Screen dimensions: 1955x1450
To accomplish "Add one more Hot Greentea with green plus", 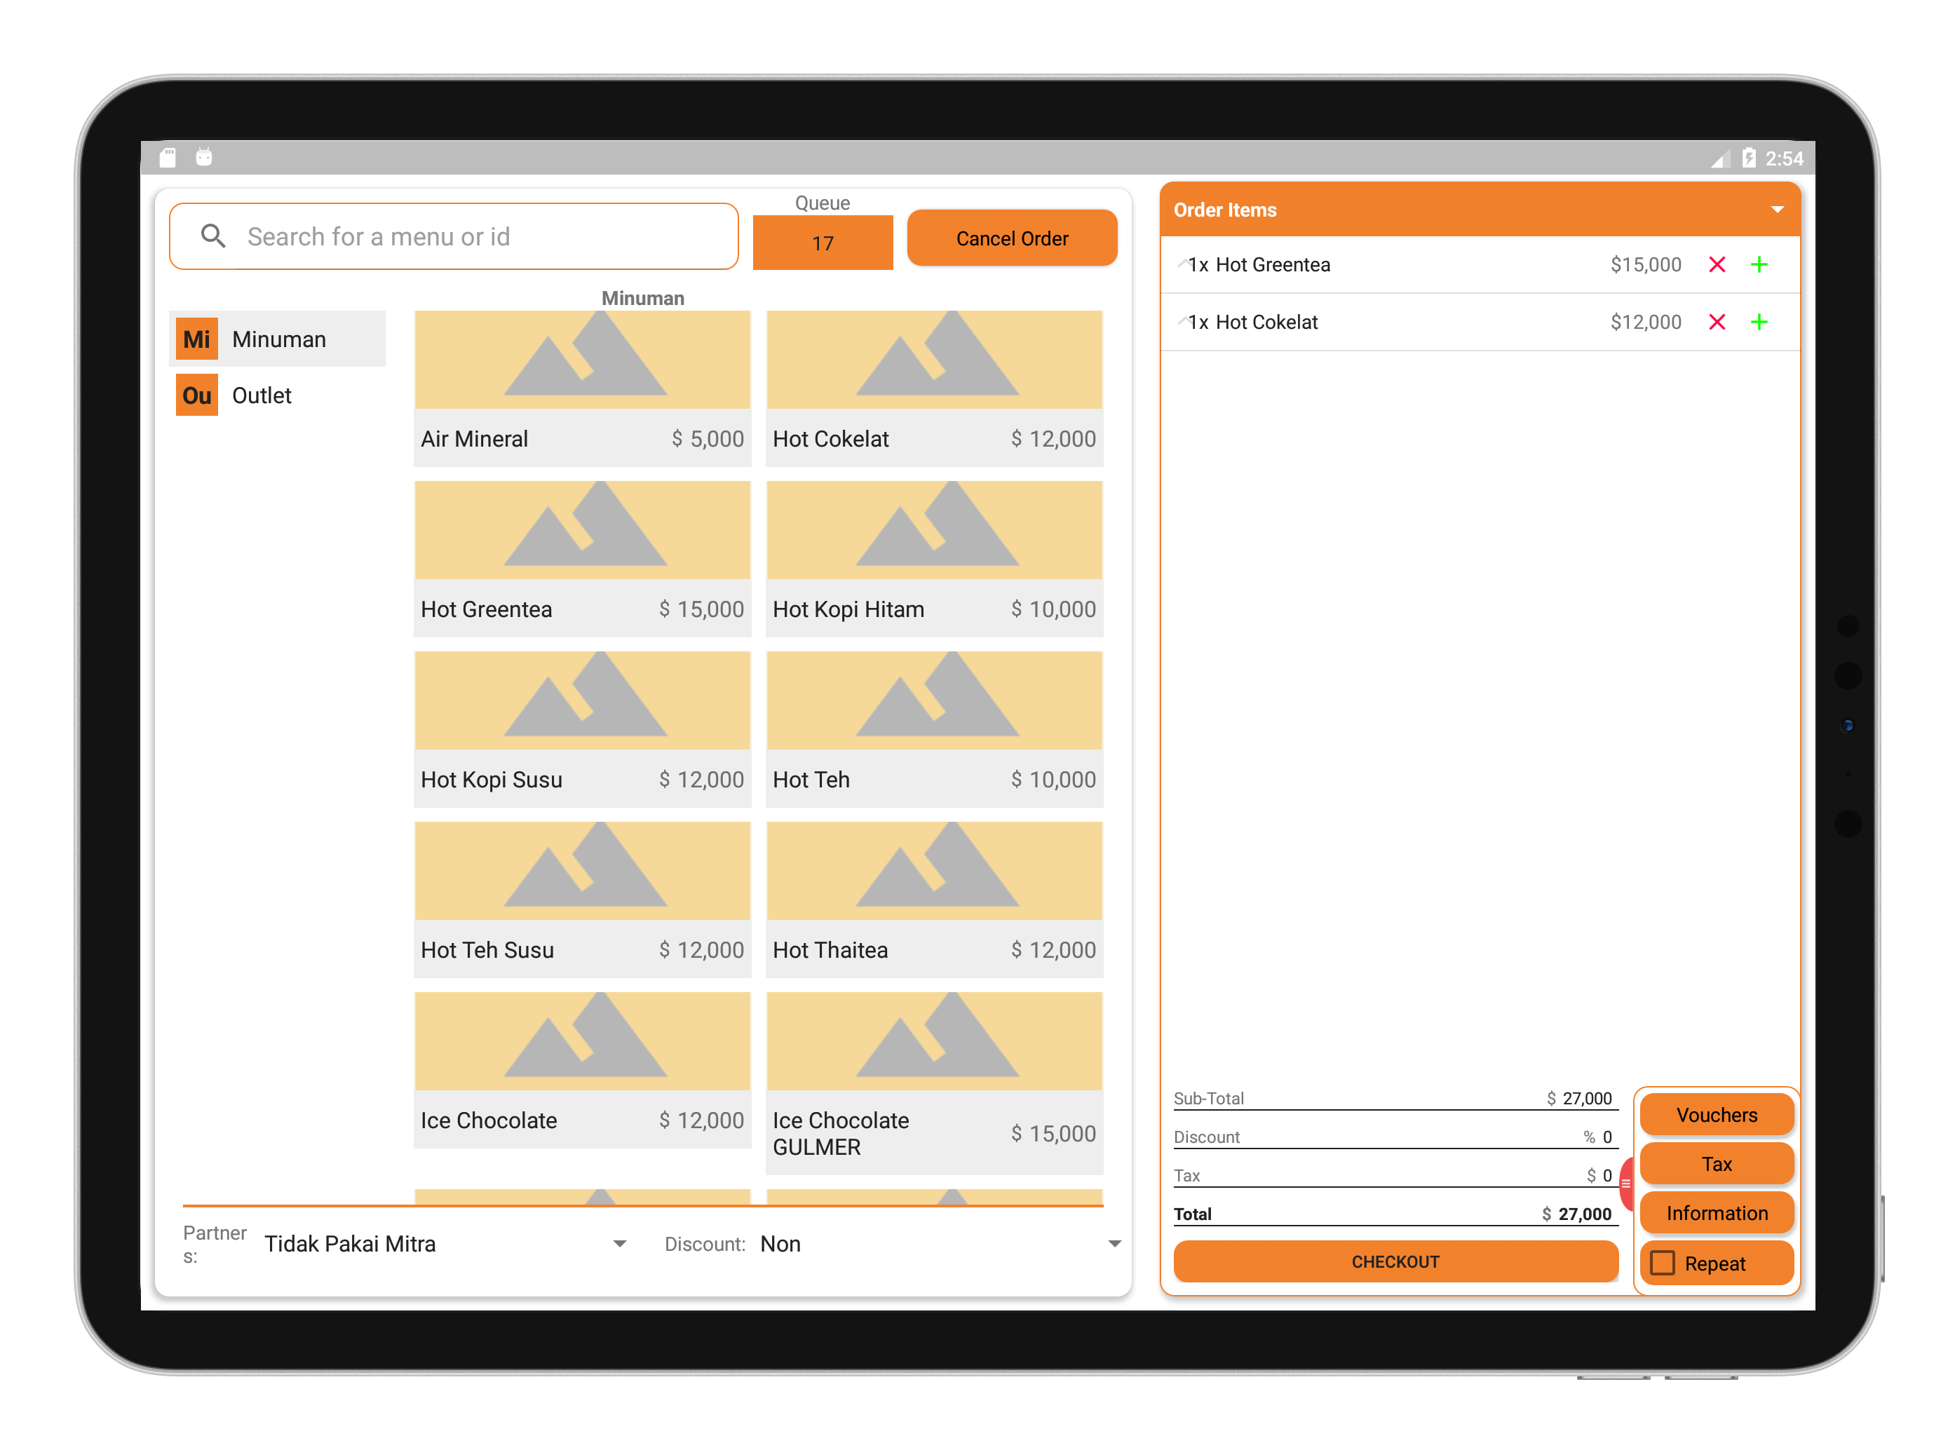I will click(1759, 264).
